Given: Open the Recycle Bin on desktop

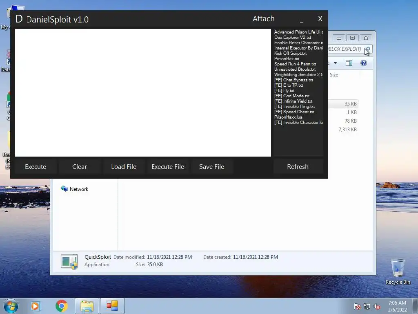Looking at the screenshot, I should click(398, 271).
